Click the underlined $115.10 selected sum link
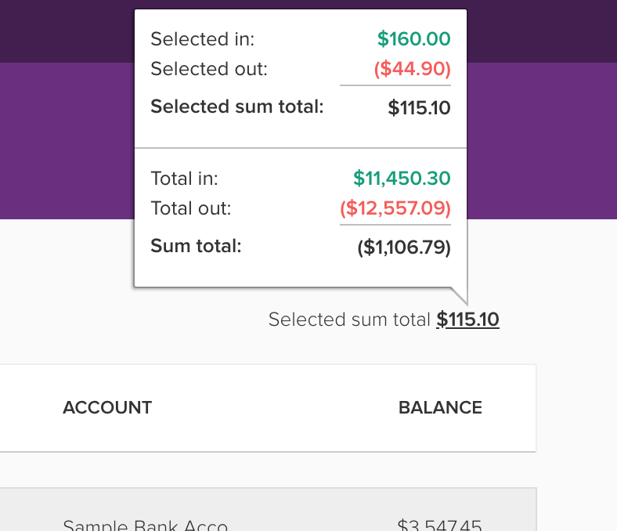This screenshot has height=531, width=617. [x=467, y=320]
